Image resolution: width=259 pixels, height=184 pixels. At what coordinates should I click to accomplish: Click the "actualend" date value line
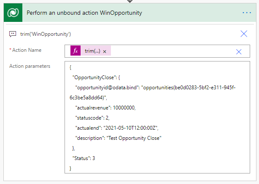tap(117, 128)
